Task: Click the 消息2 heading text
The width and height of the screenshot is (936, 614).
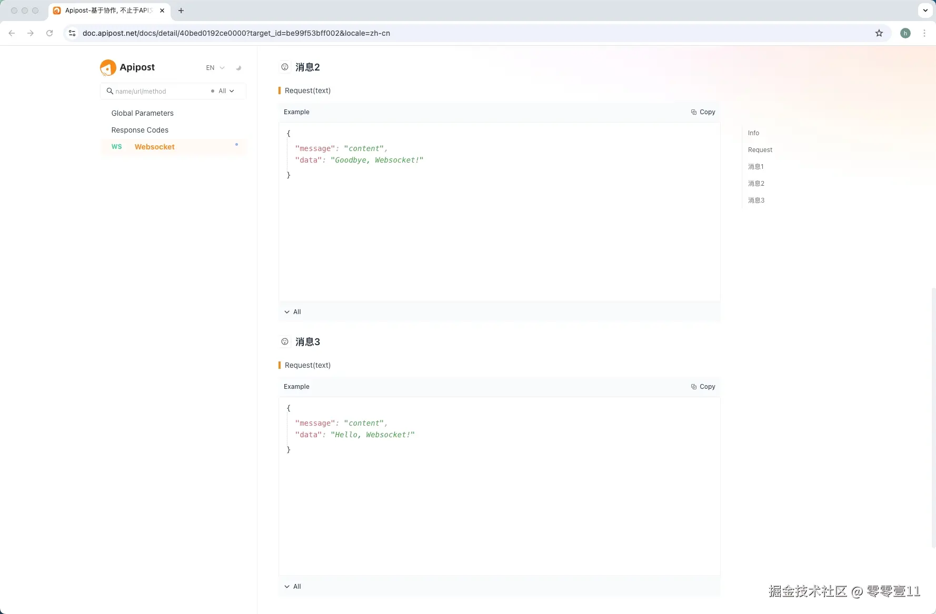Action: [307, 67]
